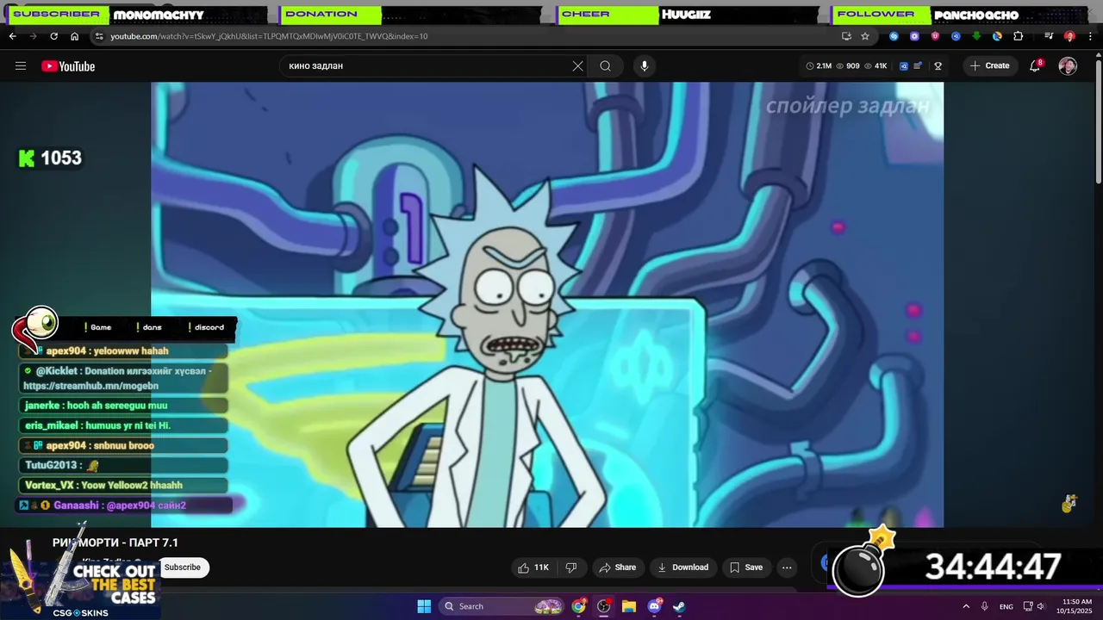
Task: Click the tray microphone icon
Action: tap(985, 606)
